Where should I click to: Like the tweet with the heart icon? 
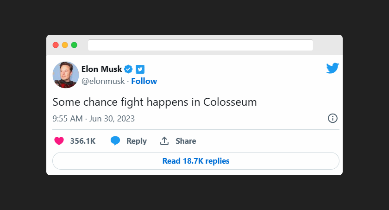tap(59, 141)
